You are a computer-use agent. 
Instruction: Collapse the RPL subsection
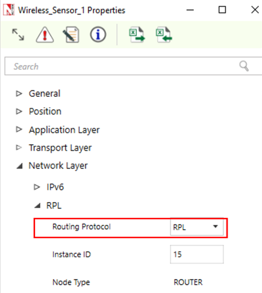[37, 206]
